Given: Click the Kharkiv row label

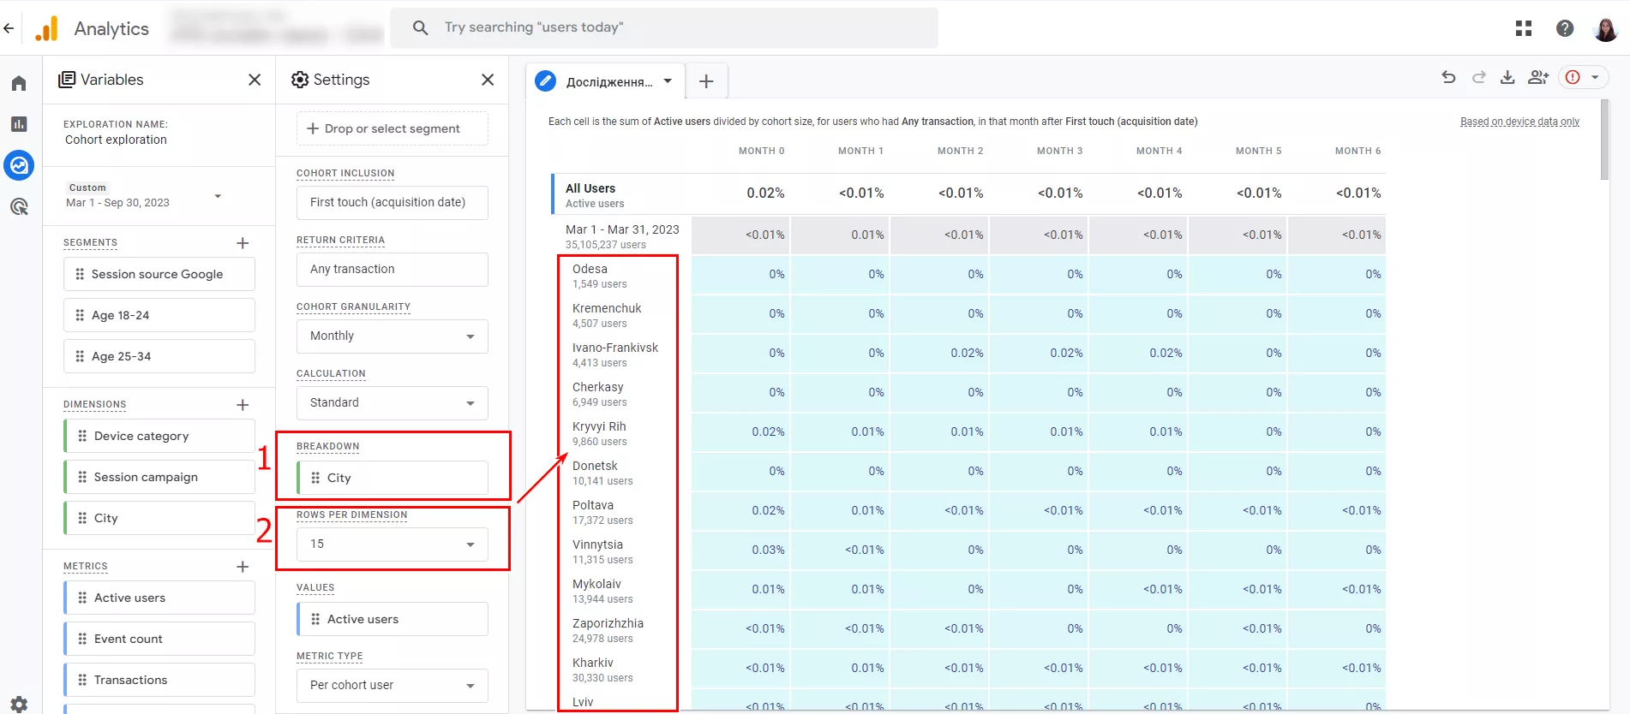Looking at the screenshot, I should 593,663.
